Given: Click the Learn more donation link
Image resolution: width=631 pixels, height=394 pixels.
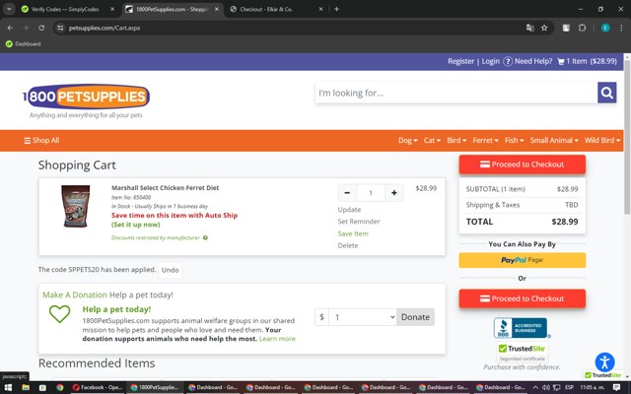Looking at the screenshot, I should pos(277,339).
